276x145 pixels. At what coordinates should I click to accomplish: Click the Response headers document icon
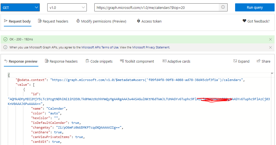pos(47,61)
